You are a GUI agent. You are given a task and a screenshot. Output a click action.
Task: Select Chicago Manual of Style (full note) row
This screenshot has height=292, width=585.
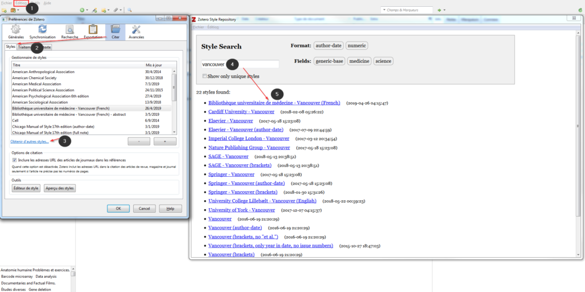91,132
